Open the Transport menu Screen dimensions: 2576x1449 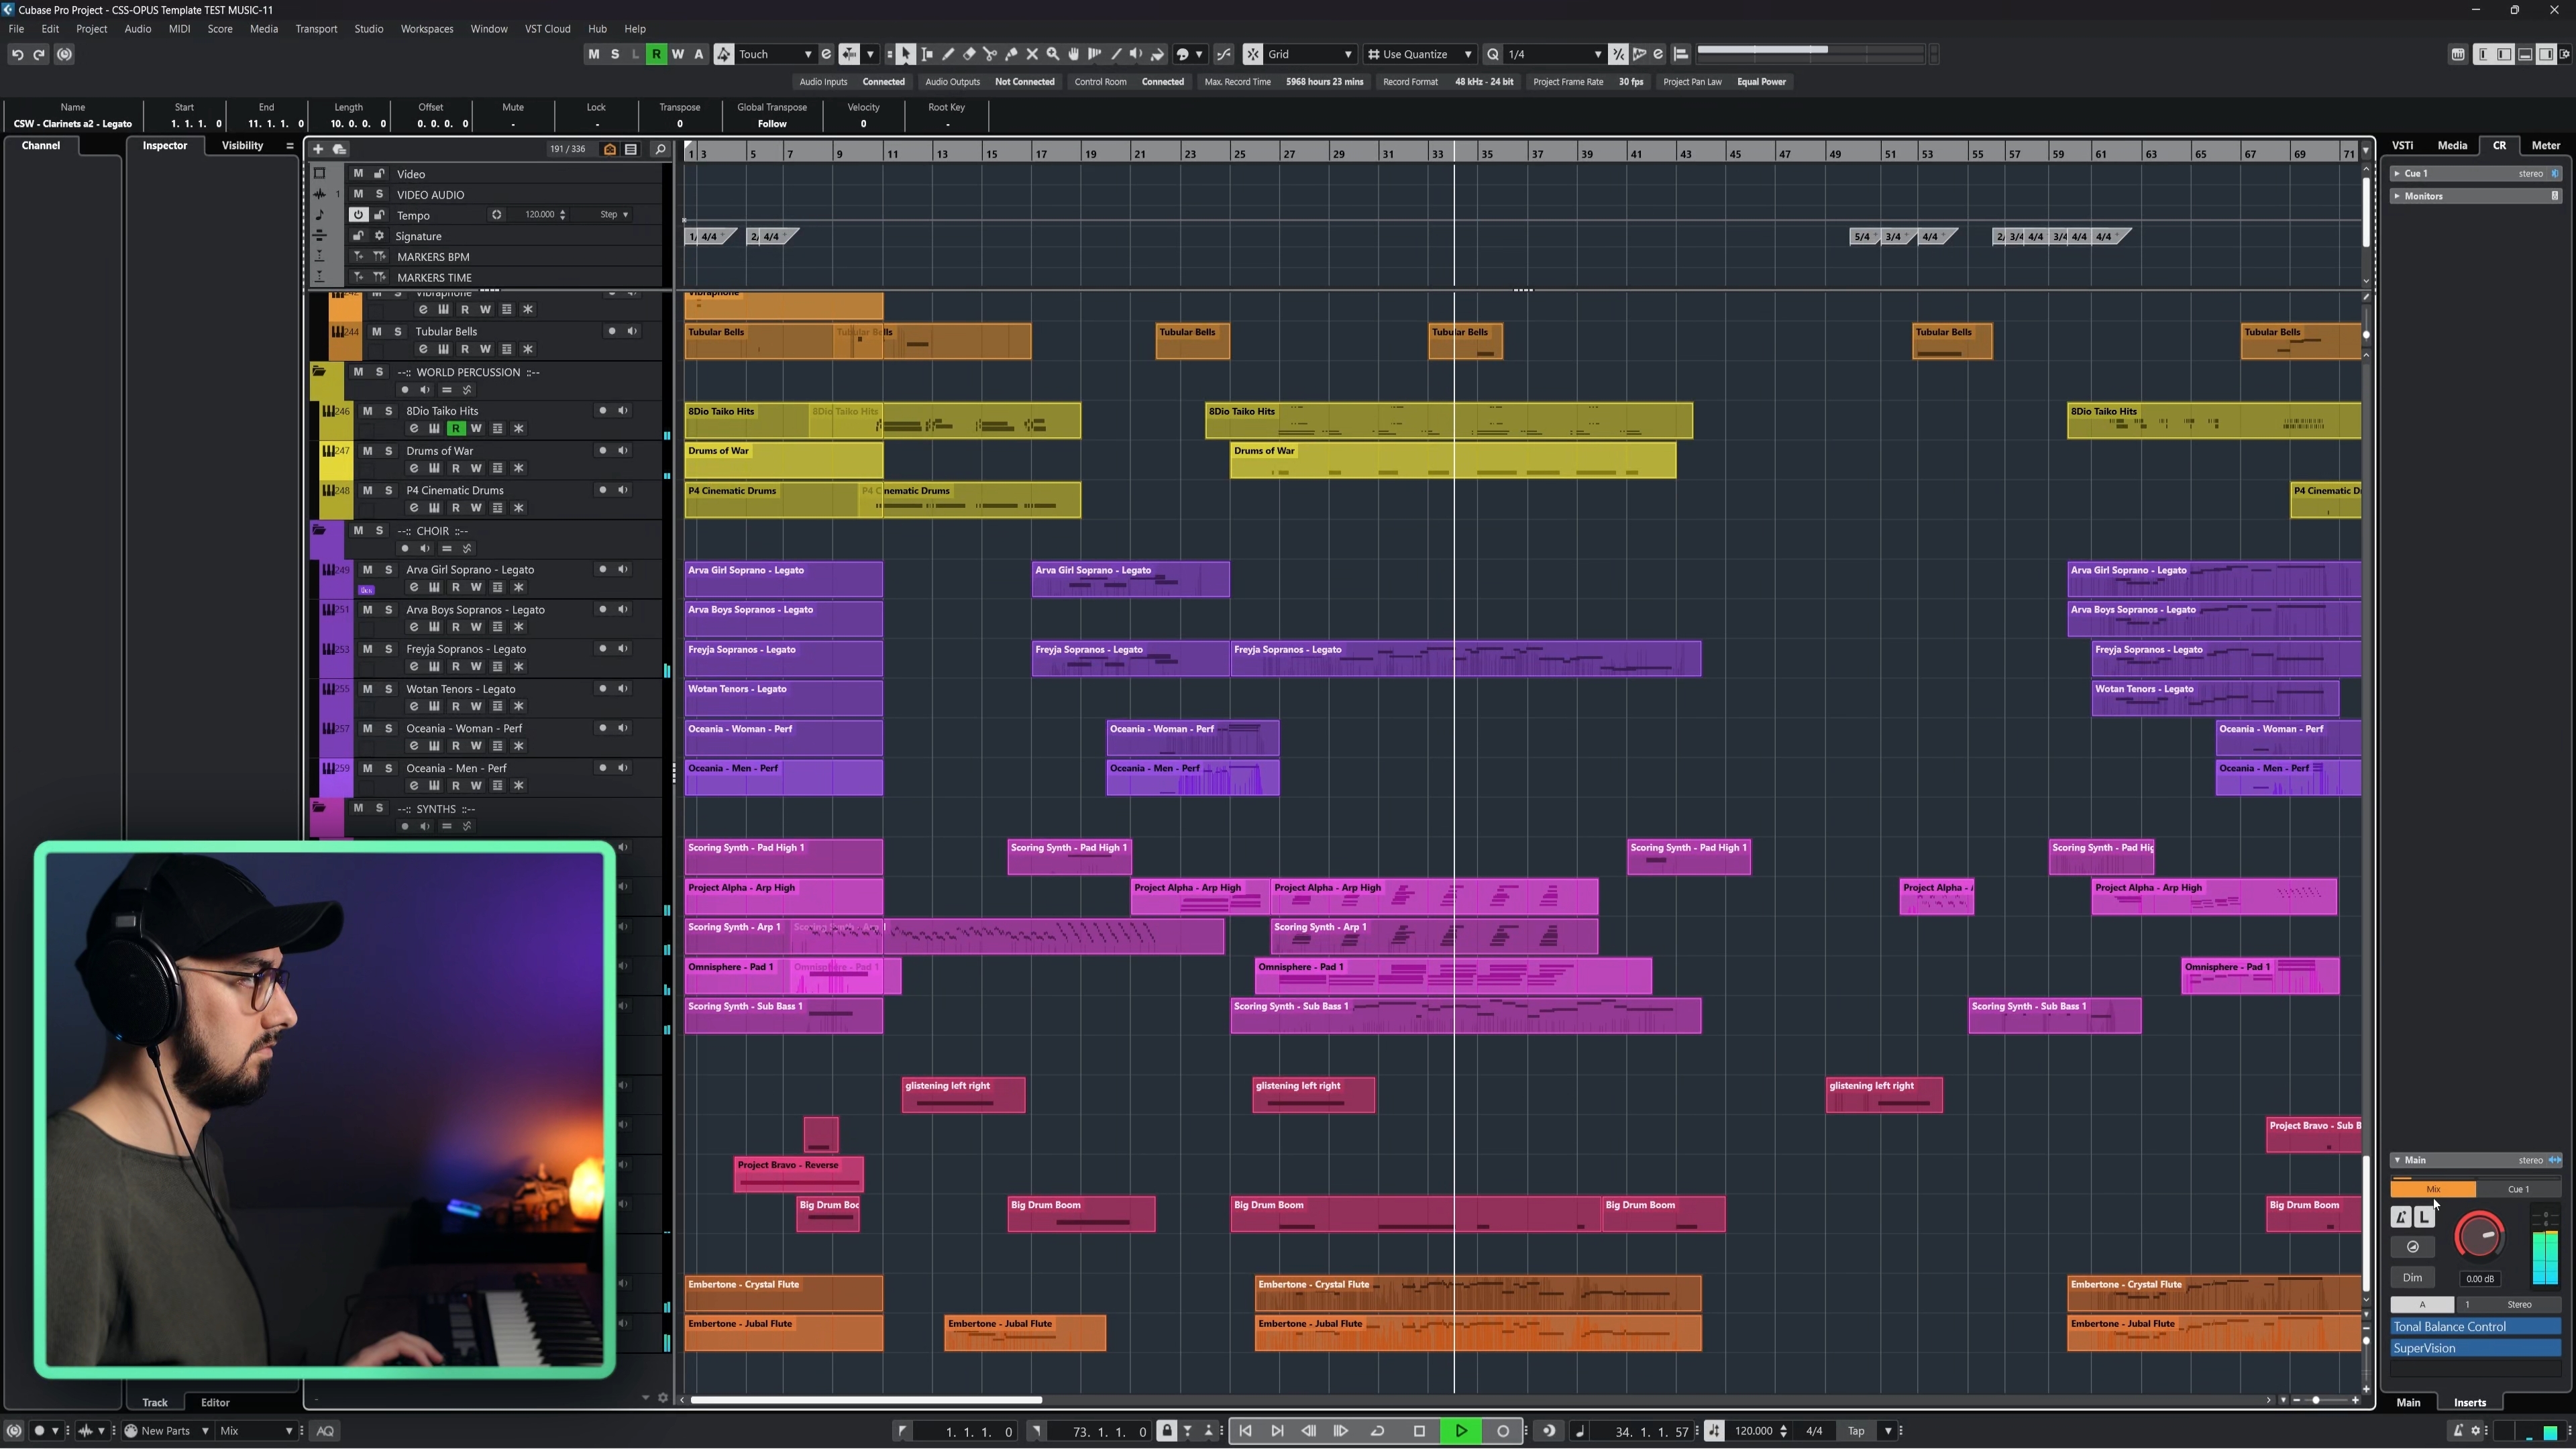pyautogui.click(x=316, y=29)
